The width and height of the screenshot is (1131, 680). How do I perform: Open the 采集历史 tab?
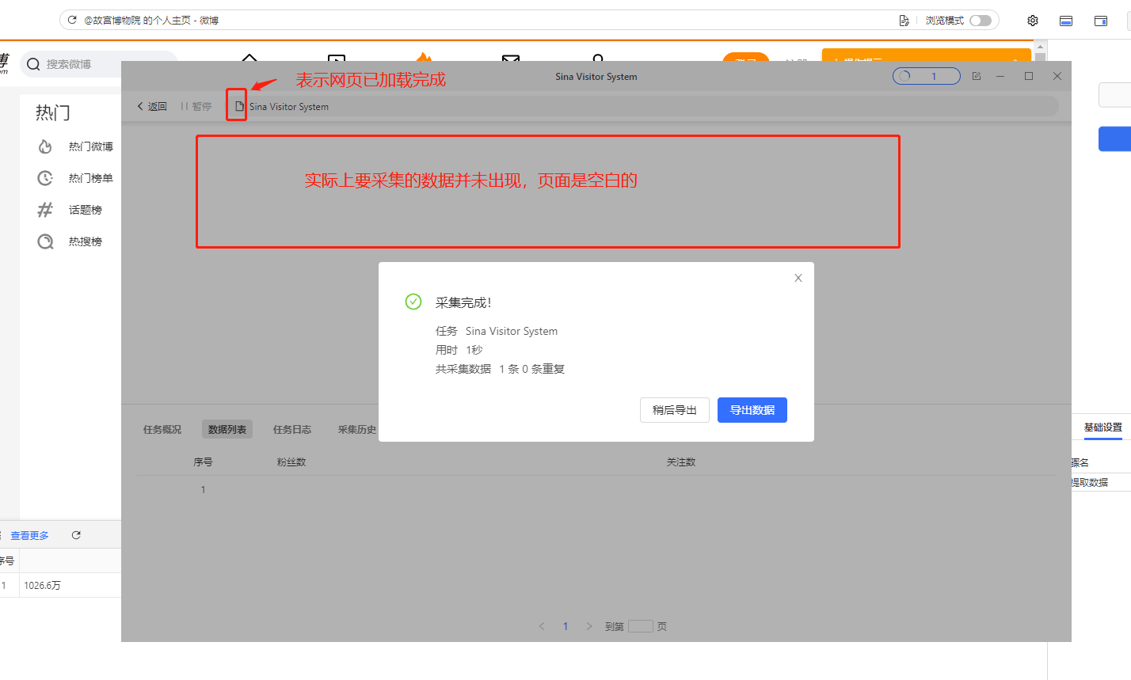pyautogui.click(x=357, y=430)
